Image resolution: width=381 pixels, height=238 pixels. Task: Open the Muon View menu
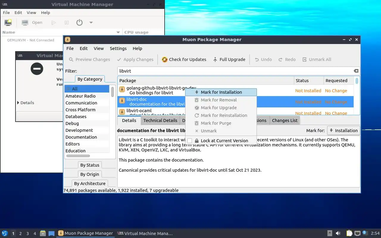coord(99,48)
